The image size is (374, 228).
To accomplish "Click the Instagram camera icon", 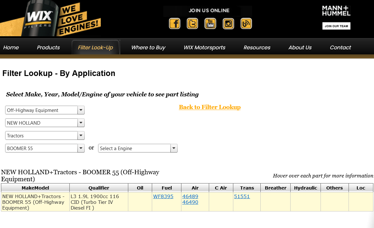I will tap(228, 24).
